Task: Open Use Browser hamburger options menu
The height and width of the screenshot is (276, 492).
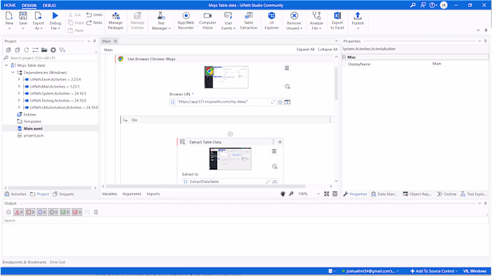Action: [287, 68]
